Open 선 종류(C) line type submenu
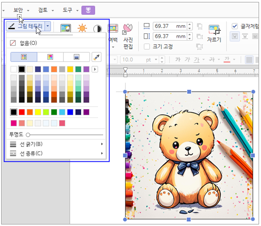The width and height of the screenshot is (261, 226). [56, 153]
